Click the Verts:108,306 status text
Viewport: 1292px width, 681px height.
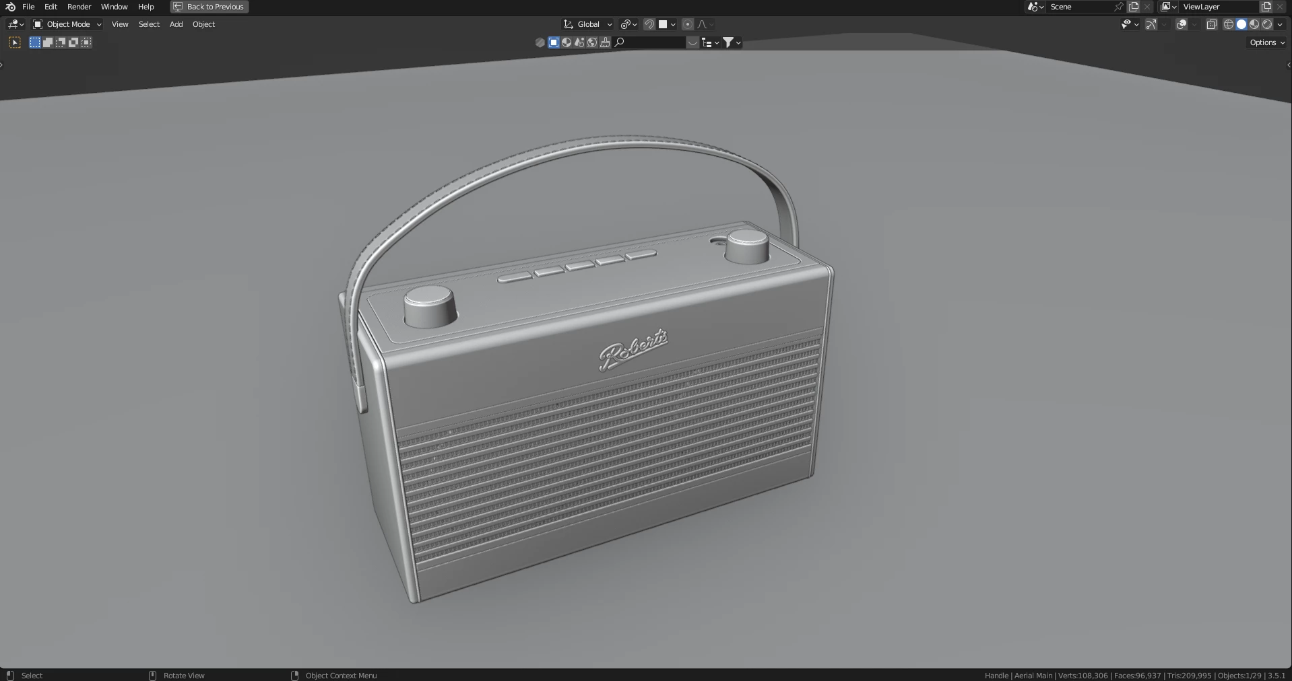pyautogui.click(x=1083, y=675)
